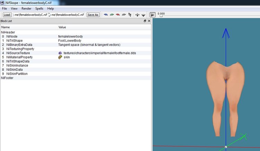Image resolution: width=260 pixels, height=151 pixels.
Task: Click the blue eye view icon
Action: [106, 15]
